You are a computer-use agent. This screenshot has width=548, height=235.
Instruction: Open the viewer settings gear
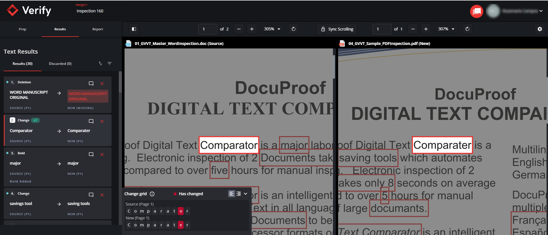(540, 29)
